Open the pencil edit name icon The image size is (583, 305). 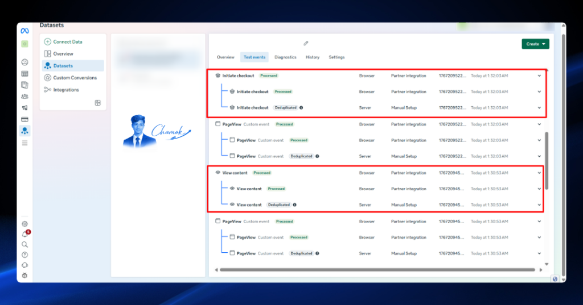click(306, 43)
